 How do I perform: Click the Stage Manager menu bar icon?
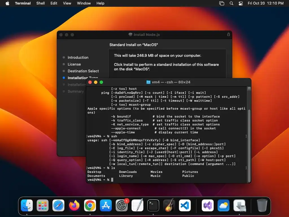coord(222,3)
